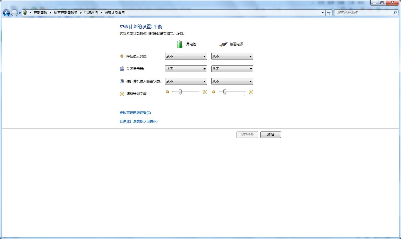Click the refresh button beside address bar
The image size is (401, 239).
pos(329,13)
